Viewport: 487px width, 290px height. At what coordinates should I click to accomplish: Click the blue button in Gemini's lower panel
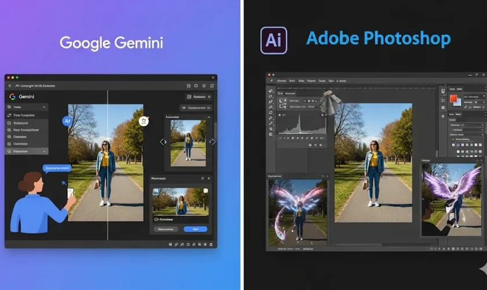pyautogui.click(x=195, y=229)
